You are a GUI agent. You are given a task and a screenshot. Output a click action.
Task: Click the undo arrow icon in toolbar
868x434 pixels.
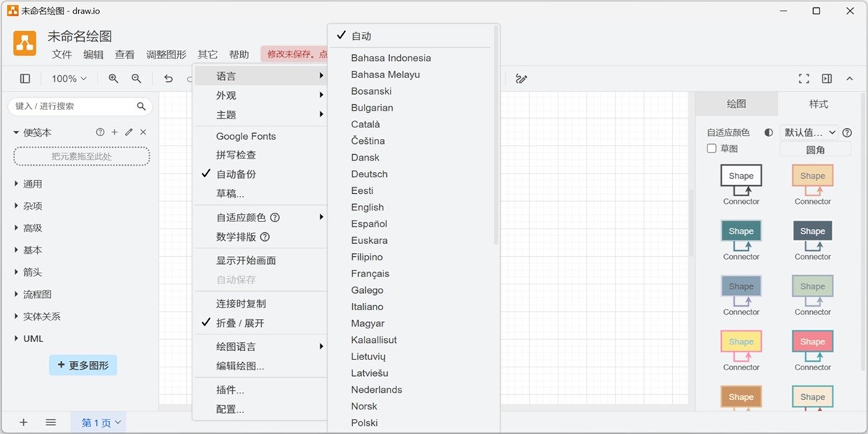point(168,78)
